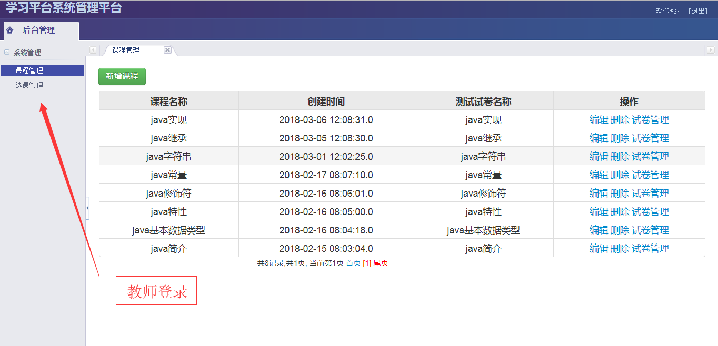718x346 pixels.
Task: Switch to the 课程管理 content tab
Action: pos(126,50)
